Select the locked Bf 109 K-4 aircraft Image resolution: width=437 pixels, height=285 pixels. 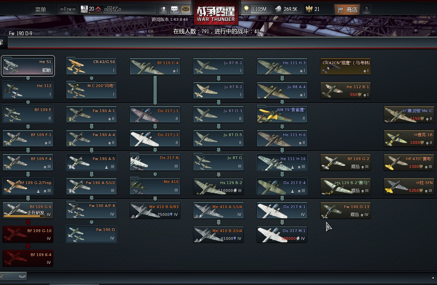28,258
